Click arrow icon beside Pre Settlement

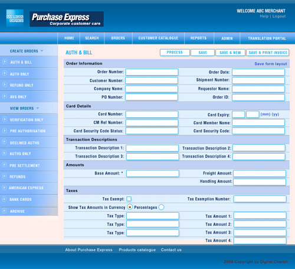[4, 164]
